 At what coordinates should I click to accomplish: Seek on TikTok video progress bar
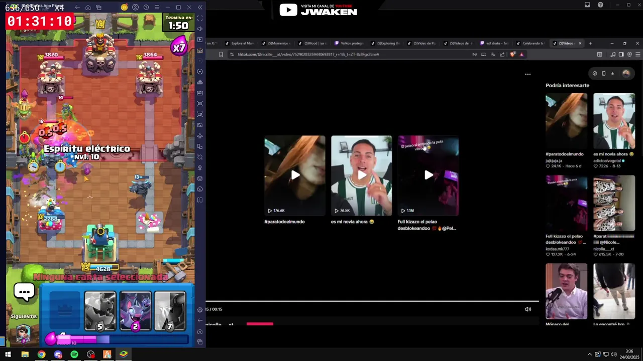tap(372, 301)
